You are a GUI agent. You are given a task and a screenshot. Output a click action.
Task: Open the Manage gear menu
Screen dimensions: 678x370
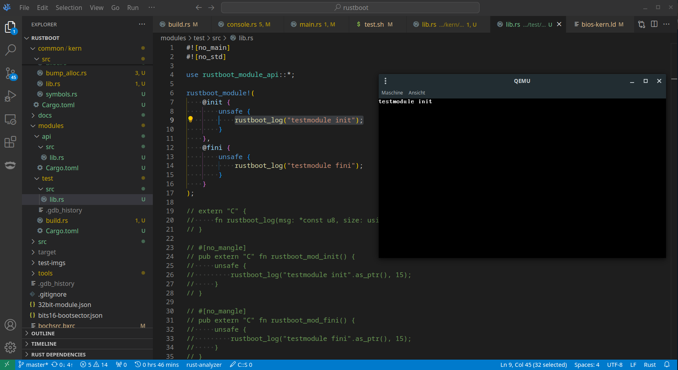pyautogui.click(x=10, y=348)
